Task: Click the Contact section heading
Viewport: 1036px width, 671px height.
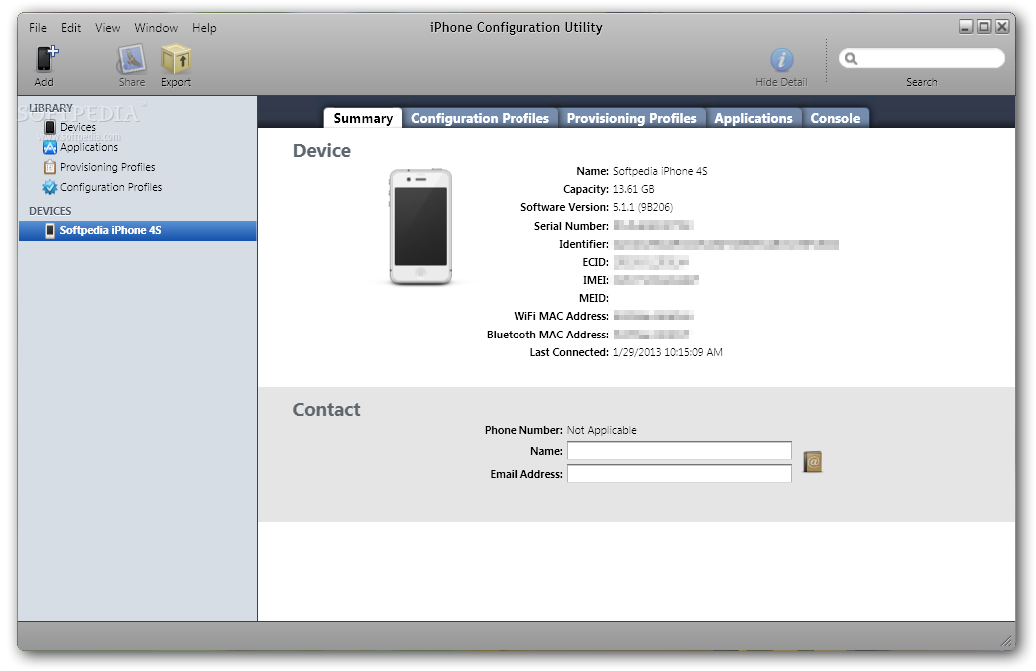Action: (x=326, y=410)
